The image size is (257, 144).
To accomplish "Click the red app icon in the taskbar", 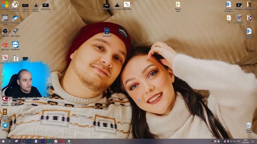I will 62,141.
